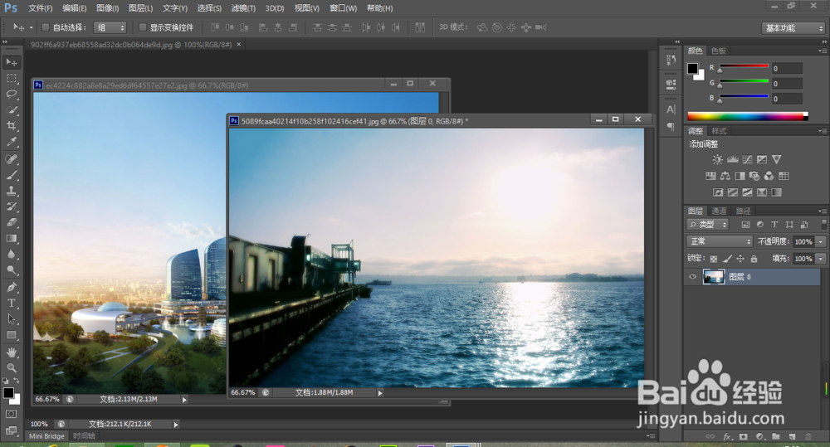
Task: Open the Mini Bridge panel tab
Action: 48,435
